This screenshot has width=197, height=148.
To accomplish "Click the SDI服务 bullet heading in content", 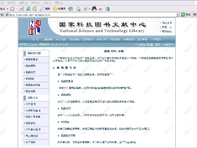I will pos(65,122).
